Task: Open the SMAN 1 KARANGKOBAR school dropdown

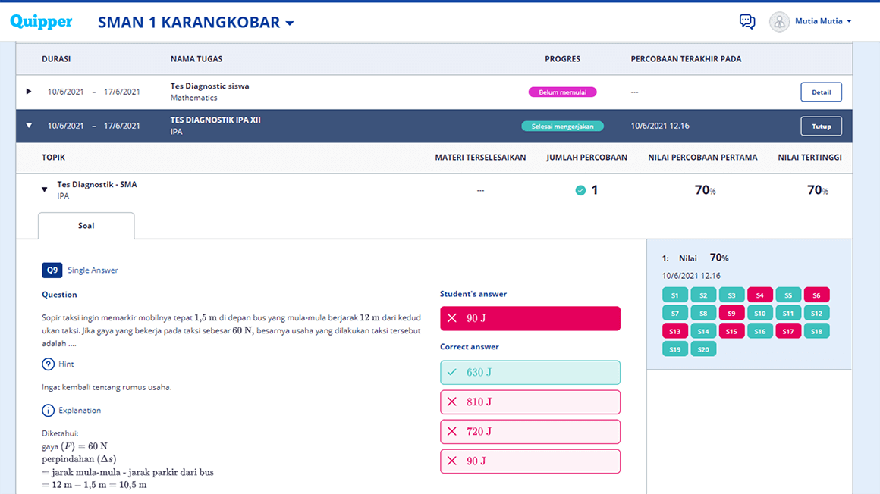Action: click(196, 23)
